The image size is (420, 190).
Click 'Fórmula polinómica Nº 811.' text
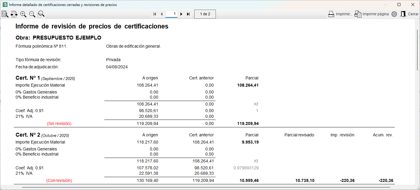[x=41, y=46]
